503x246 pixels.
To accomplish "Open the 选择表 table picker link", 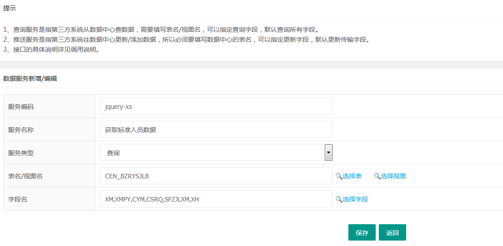I will click(352, 176).
